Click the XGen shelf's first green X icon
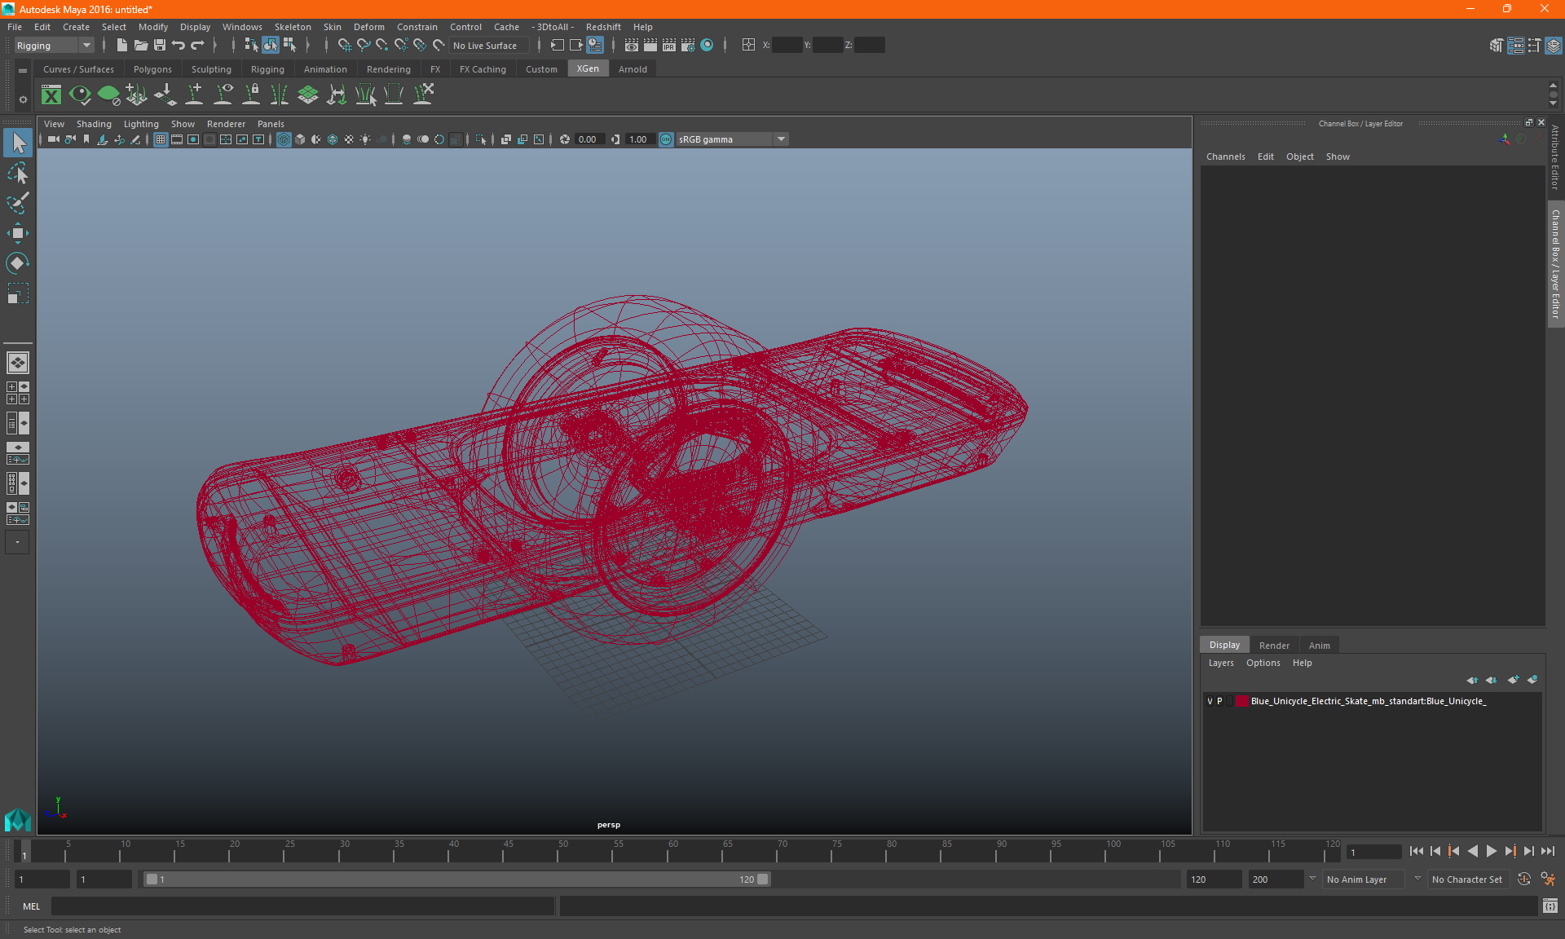1565x939 pixels. (x=51, y=95)
